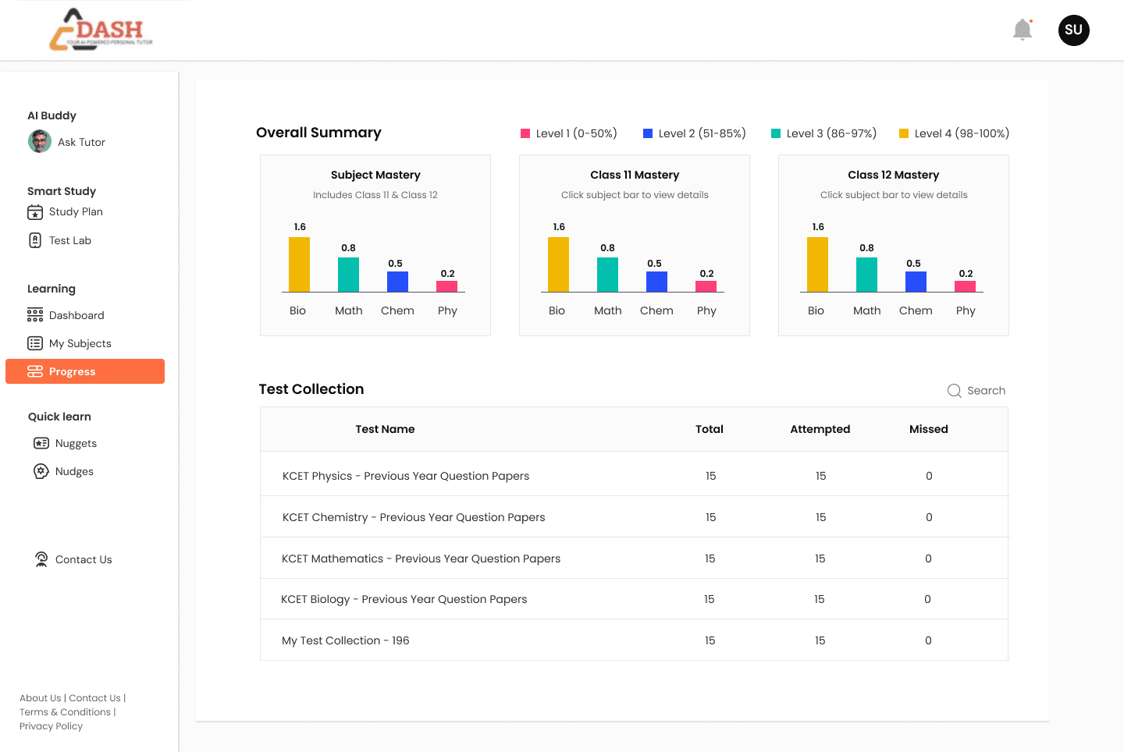The height and width of the screenshot is (752, 1124).
Task: Open Terms & Conditions link
Action: click(65, 712)
